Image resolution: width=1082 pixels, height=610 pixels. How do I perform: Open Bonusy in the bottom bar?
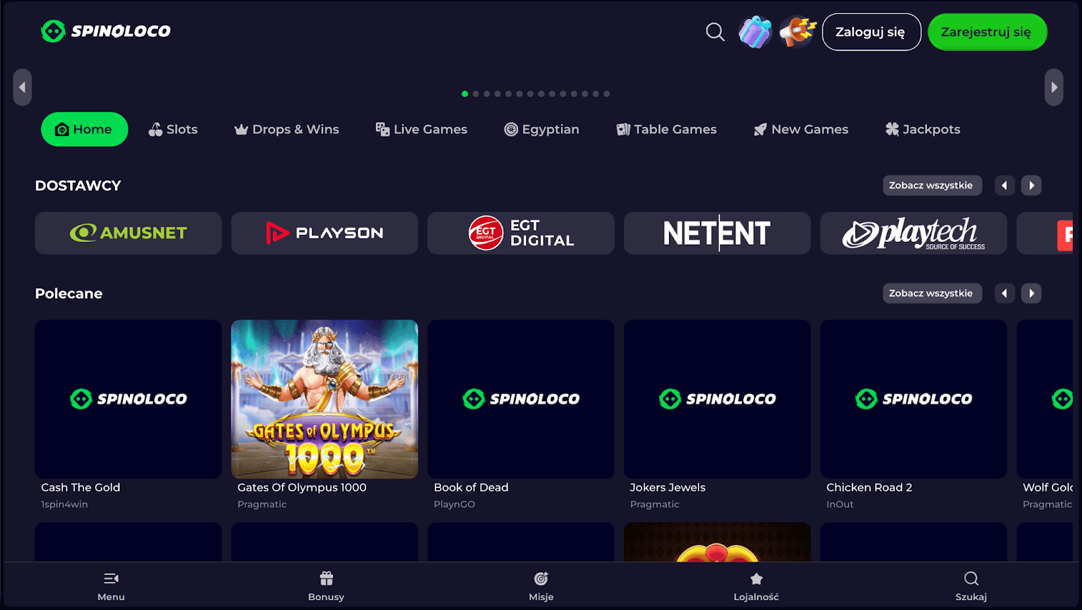pyautogui.click(x=326, y=586)
